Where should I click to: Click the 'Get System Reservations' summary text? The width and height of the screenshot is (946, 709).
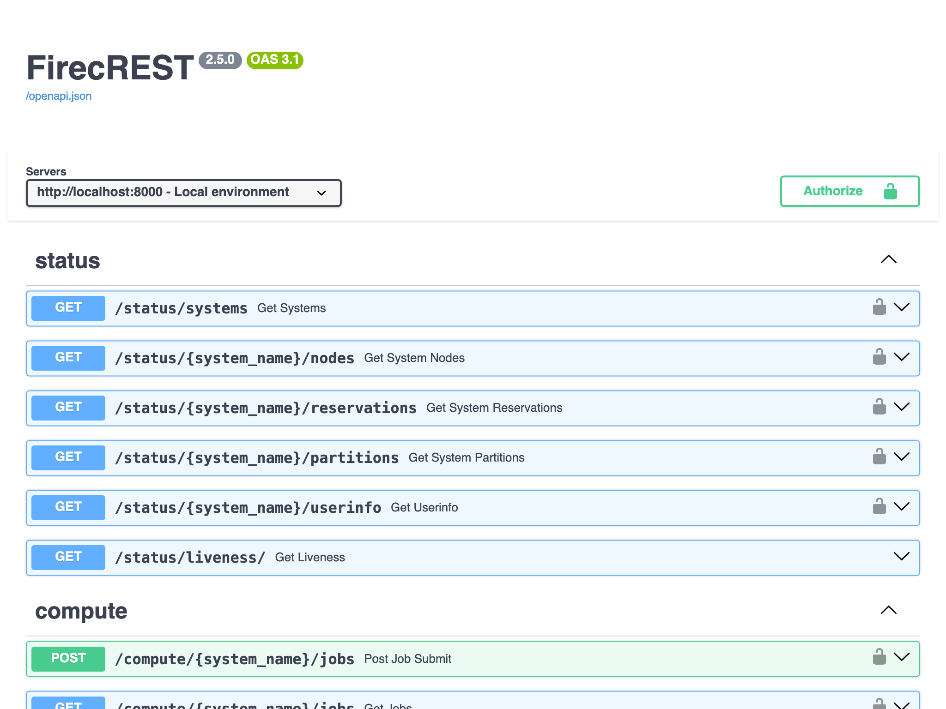click(x=494, y=408)
